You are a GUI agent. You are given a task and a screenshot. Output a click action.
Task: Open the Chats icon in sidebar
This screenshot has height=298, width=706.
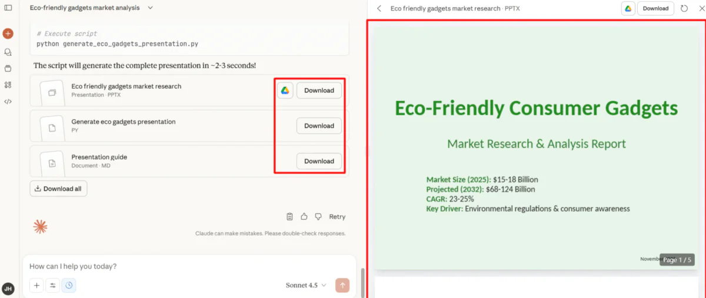pos(8,52)
